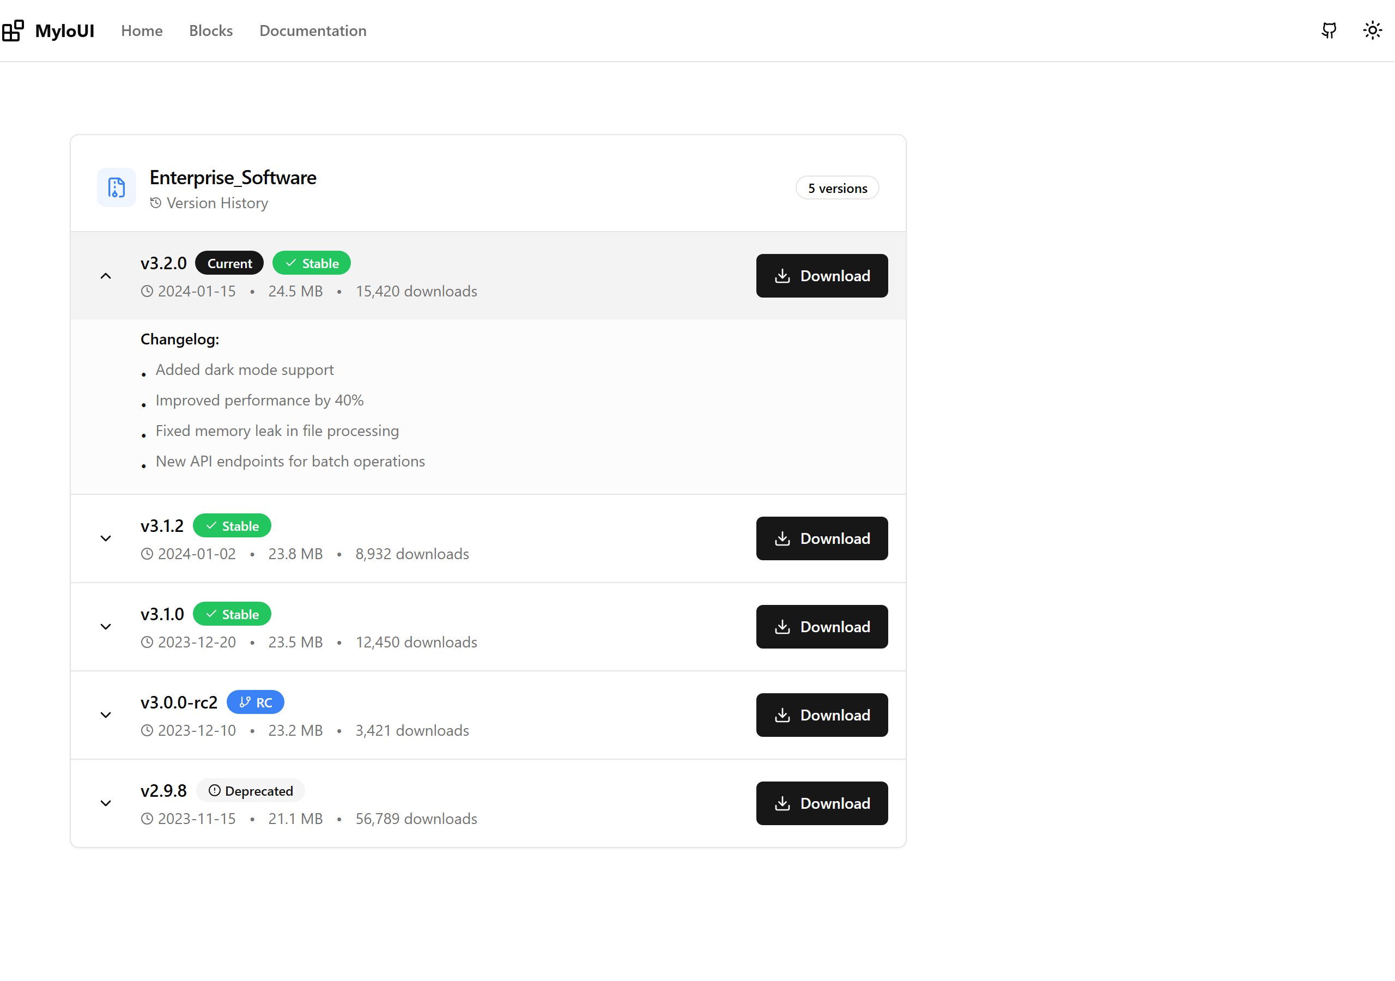The width and height of the screenshot is (1395, 981).
Task: Expand the v3.1.0 version details
Action: point(106,627)
